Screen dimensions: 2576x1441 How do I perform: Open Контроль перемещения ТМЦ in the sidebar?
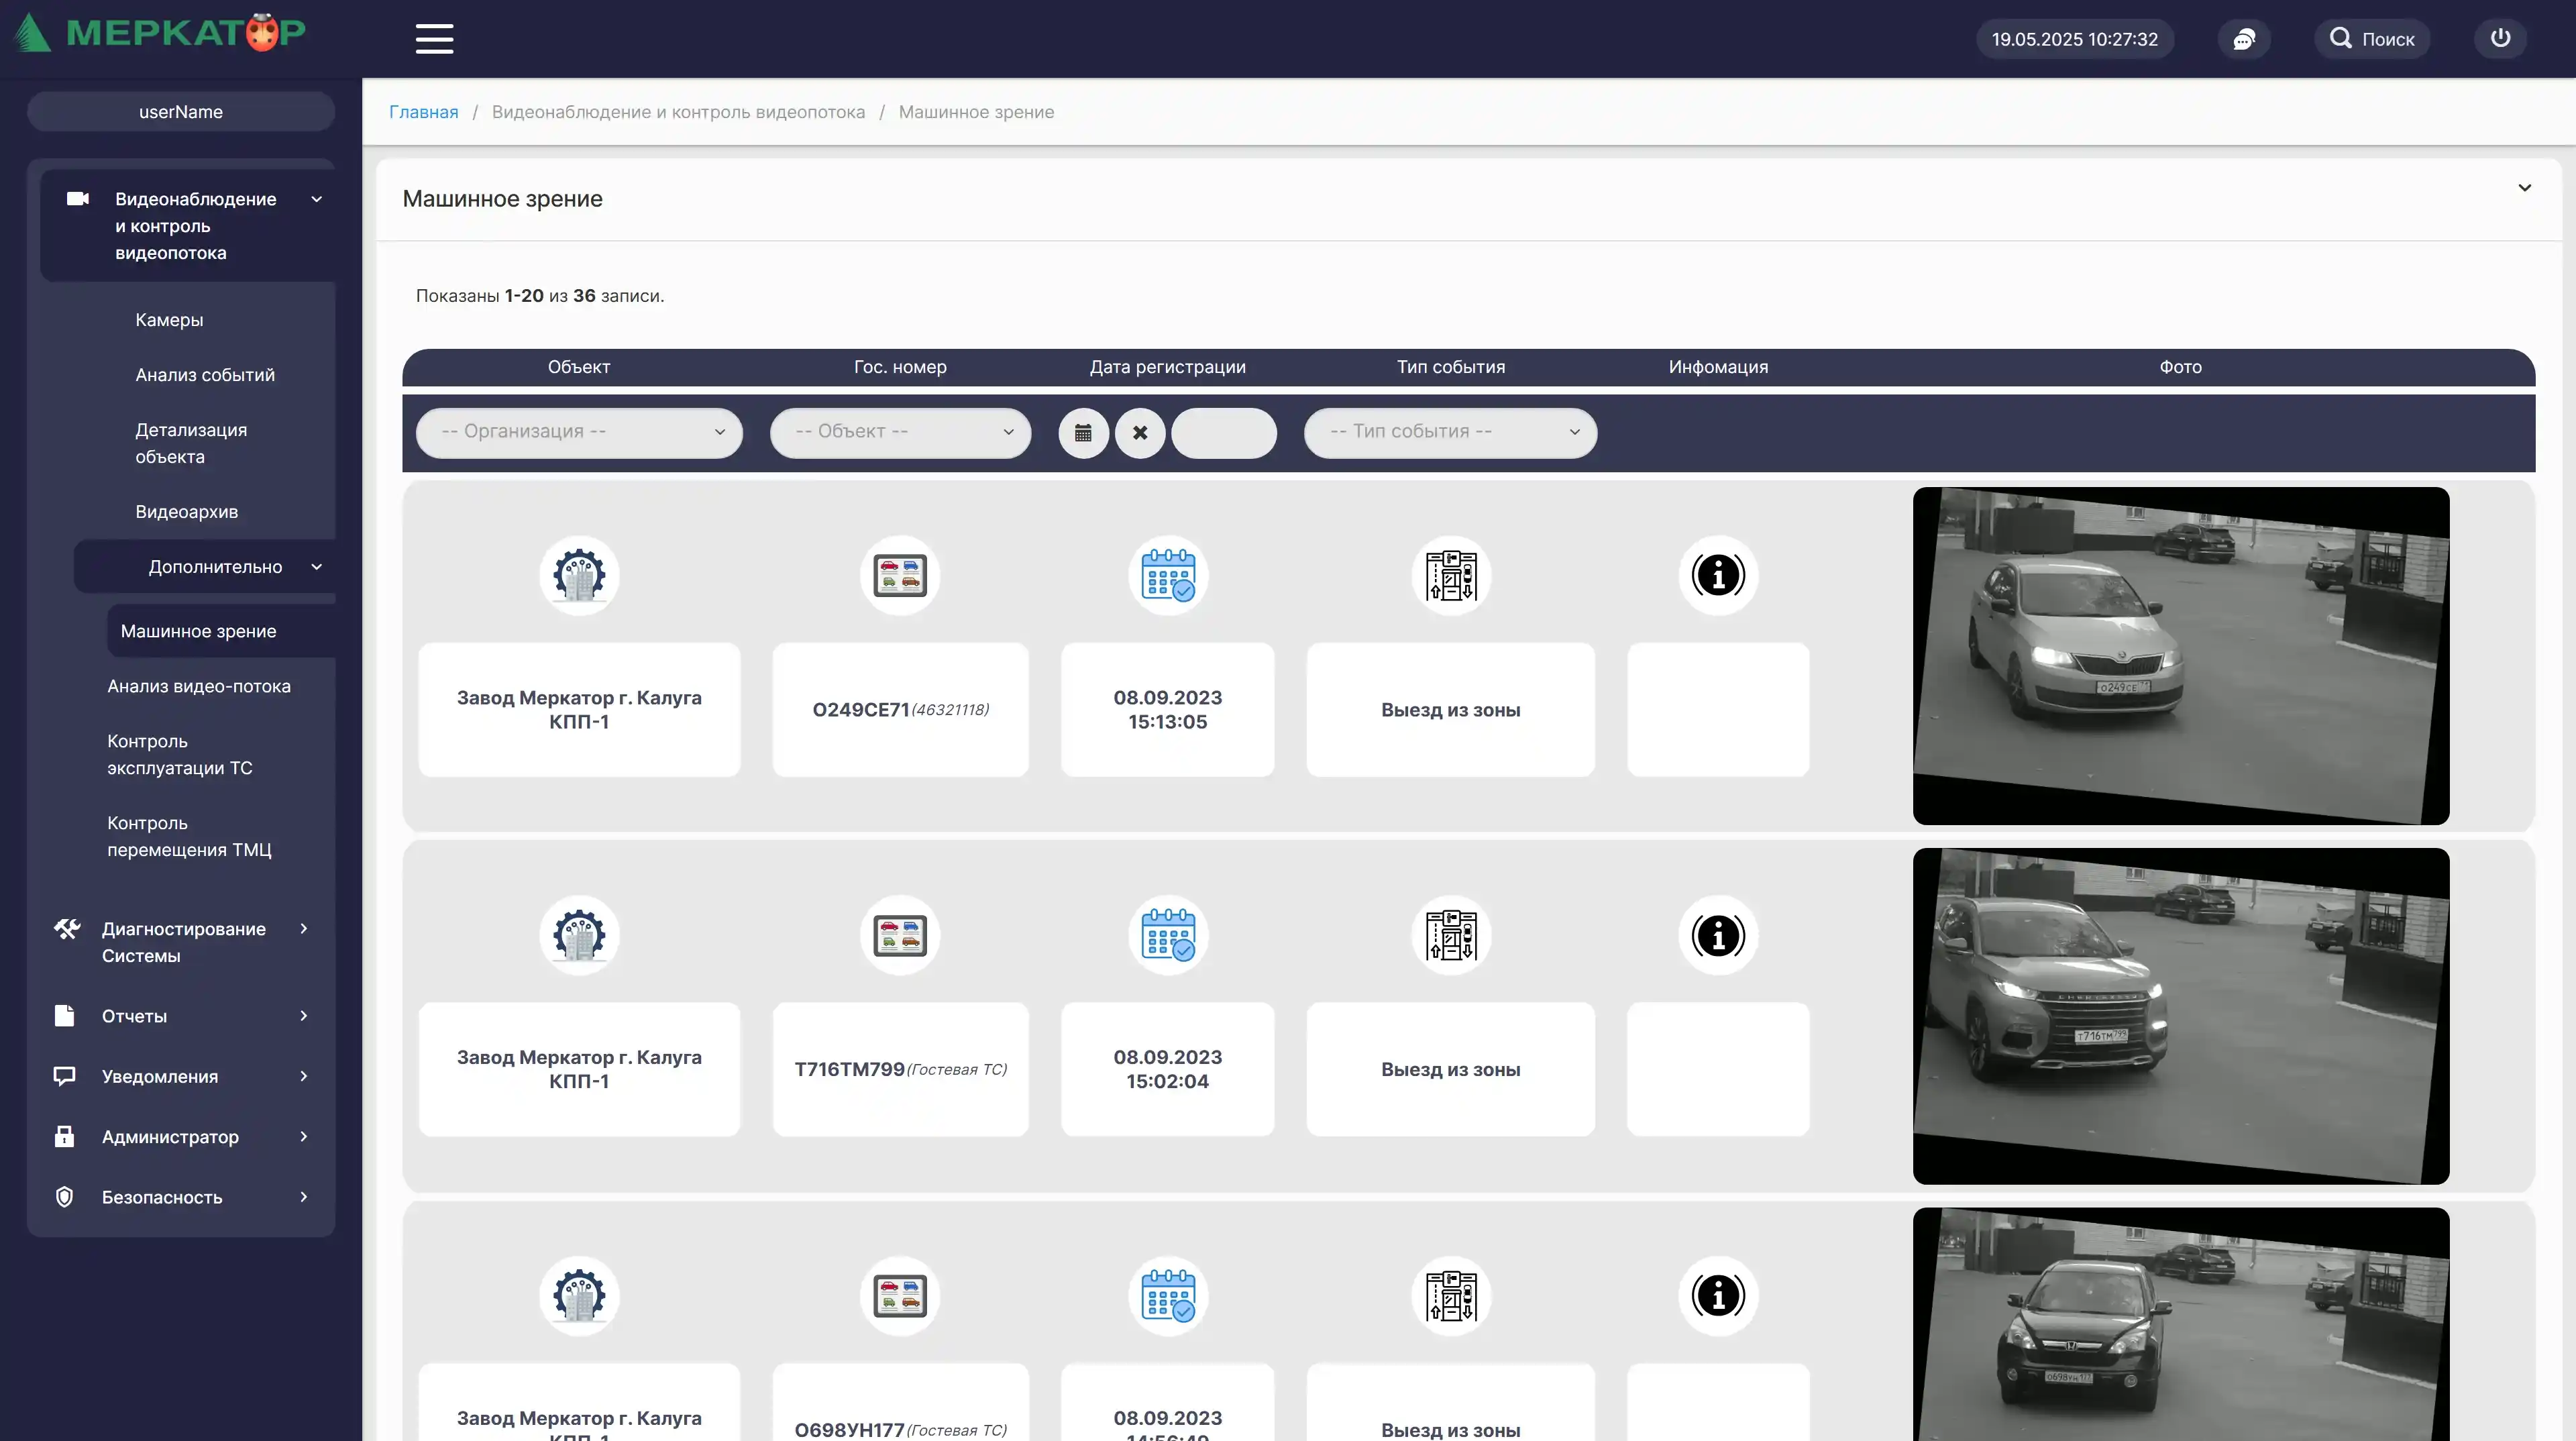(x=189, y=837)
